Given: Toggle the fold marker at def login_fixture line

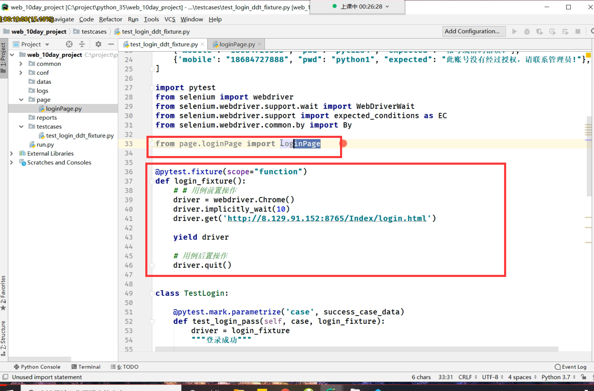Looking at the screenshot, I should pyautogui.click(x=152, y=181).
